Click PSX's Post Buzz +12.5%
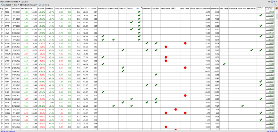The height and width of the screenshot is (132, 278). (x=51, y=74)
